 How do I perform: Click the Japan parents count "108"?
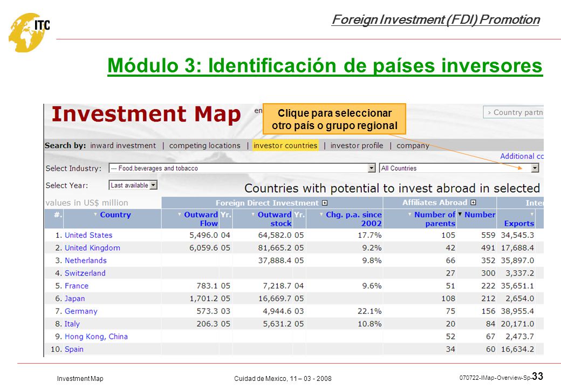point(448,298)
